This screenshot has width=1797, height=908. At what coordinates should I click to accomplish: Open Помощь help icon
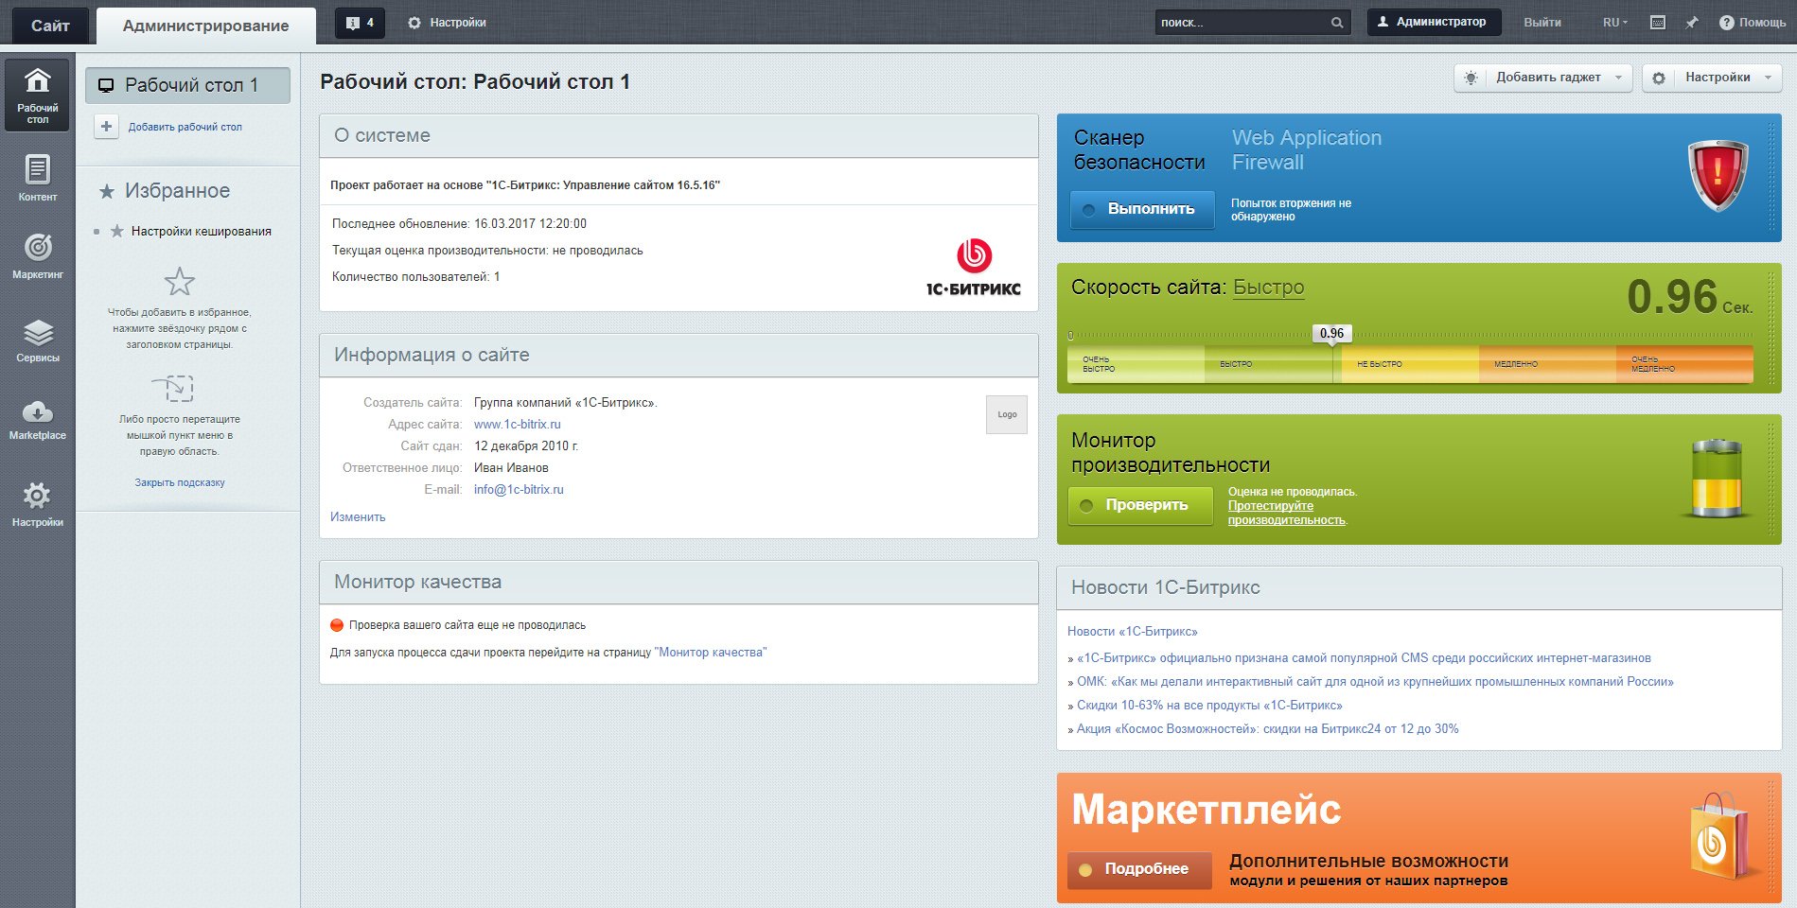tap(1726, 23)
